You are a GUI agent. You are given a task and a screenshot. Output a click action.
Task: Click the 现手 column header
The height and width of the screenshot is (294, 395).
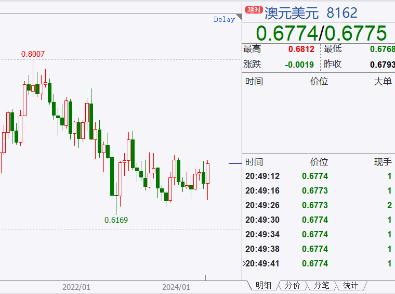click(x=383, y=162)
